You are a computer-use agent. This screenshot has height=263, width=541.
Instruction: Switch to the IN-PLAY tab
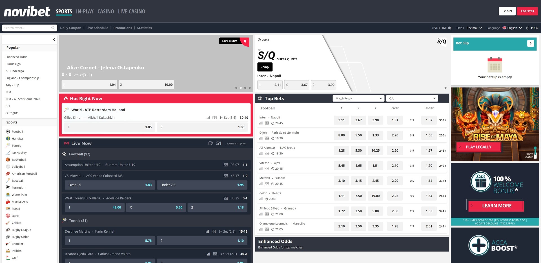coord(85,12)
